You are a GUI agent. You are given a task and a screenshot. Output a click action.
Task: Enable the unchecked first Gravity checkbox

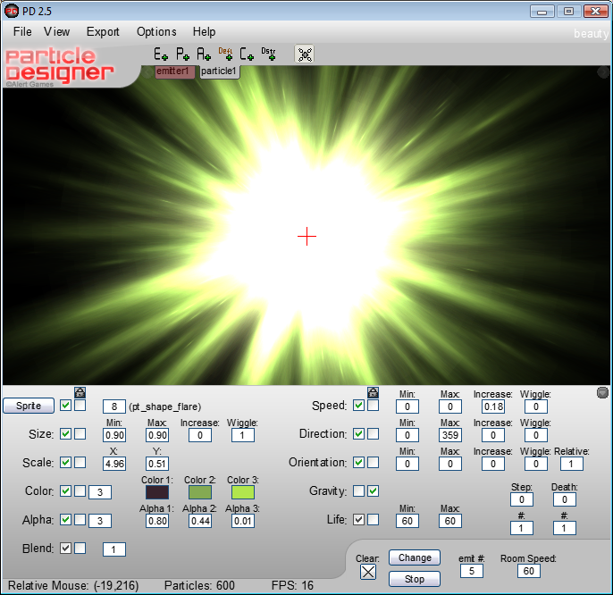(358, 491)
